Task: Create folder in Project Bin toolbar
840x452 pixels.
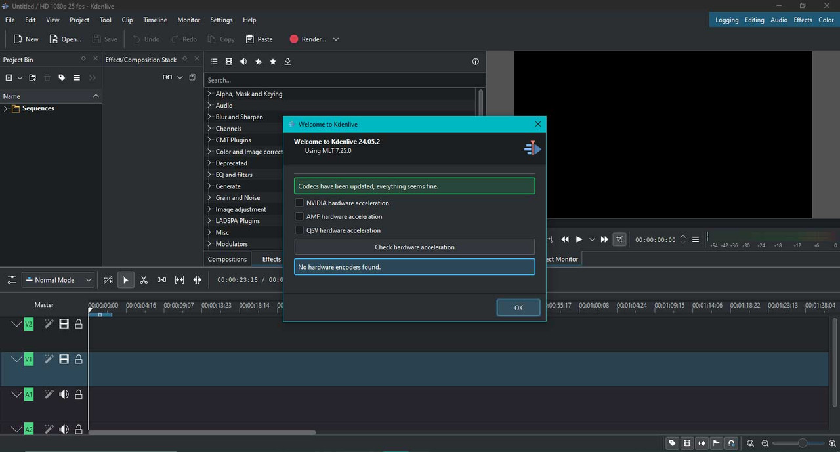Action: (x=32, y=77)
